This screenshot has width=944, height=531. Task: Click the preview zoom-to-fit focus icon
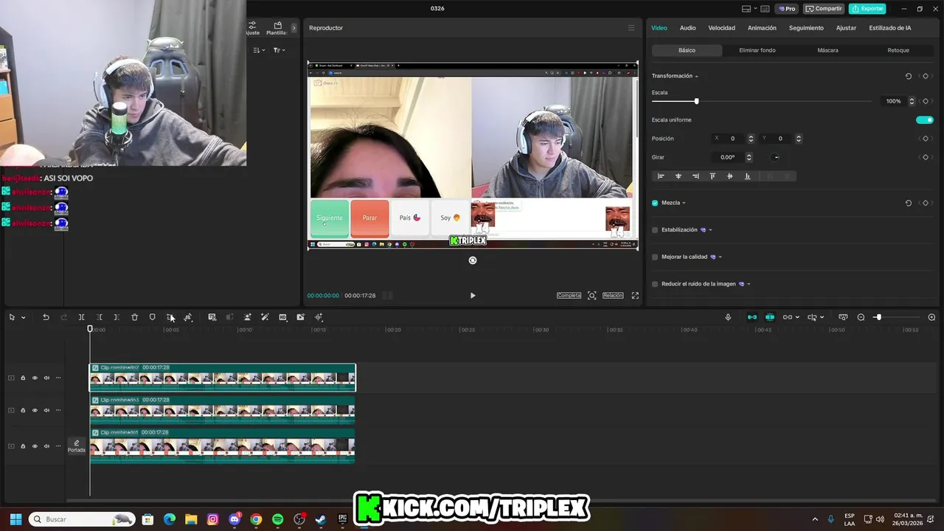pyautogui.click(x=591, y=296)
